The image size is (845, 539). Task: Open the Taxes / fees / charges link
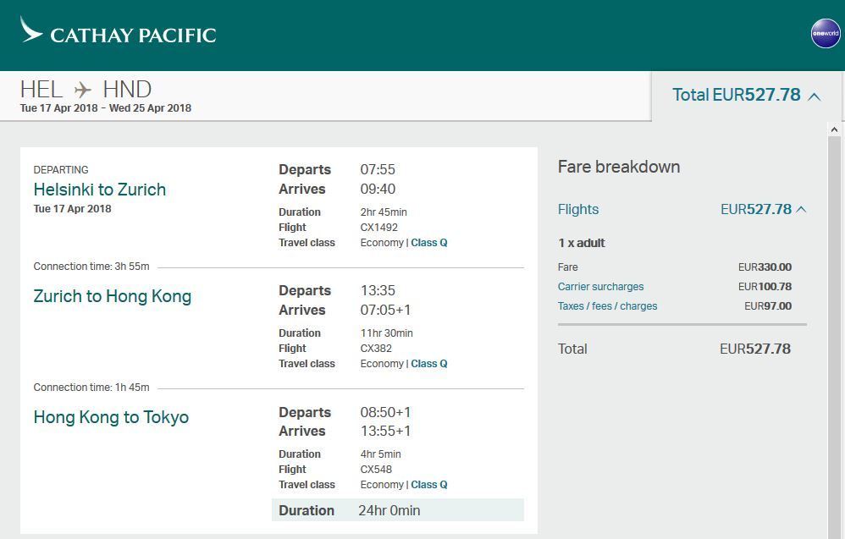pyautogui.click(x=607, y=306)
